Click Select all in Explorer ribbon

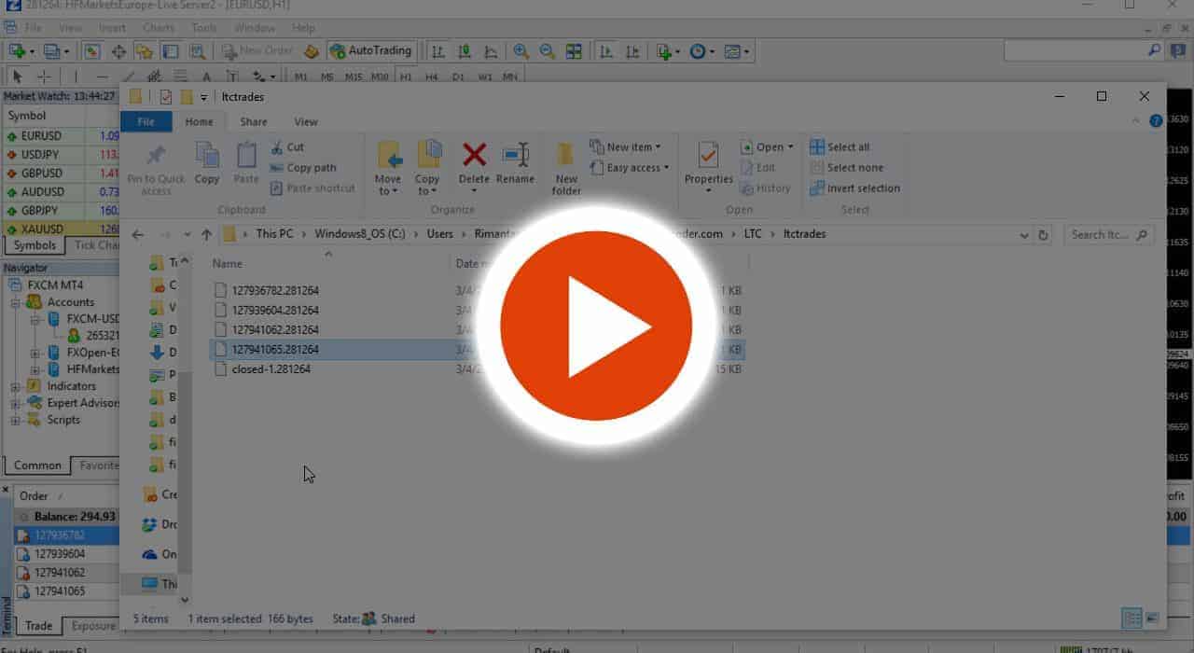(840, 147)
